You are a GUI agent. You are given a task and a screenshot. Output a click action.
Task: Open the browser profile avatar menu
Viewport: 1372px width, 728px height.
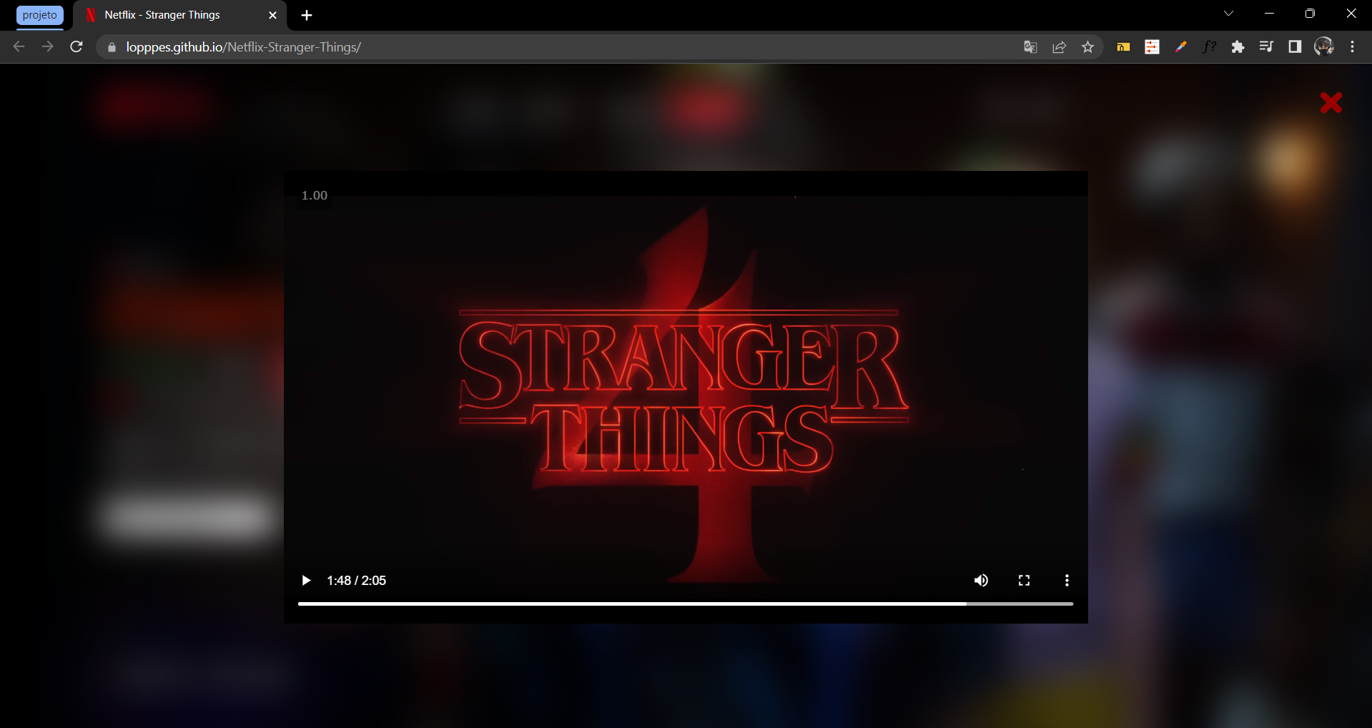click(1324, 46)
